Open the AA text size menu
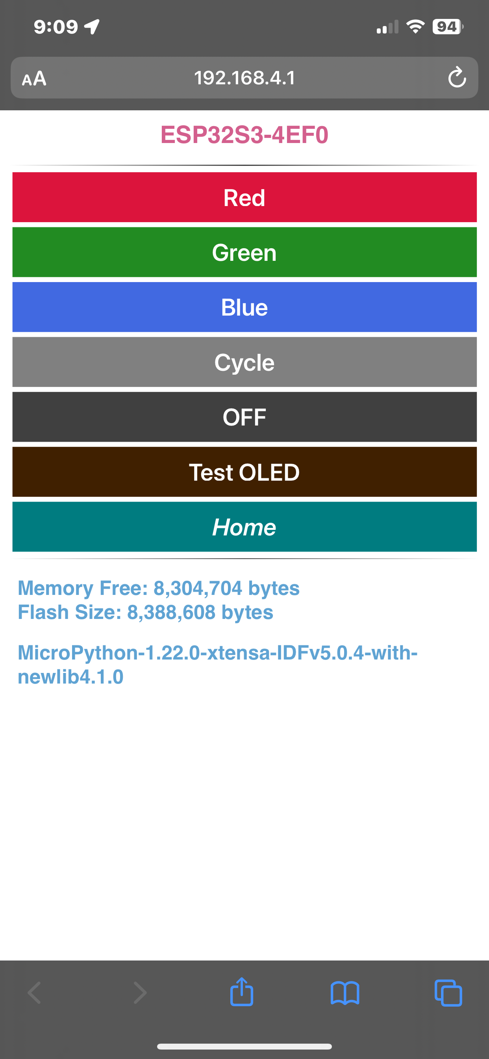The width and height of the screenshot is (489, 1059). [34, 78]
